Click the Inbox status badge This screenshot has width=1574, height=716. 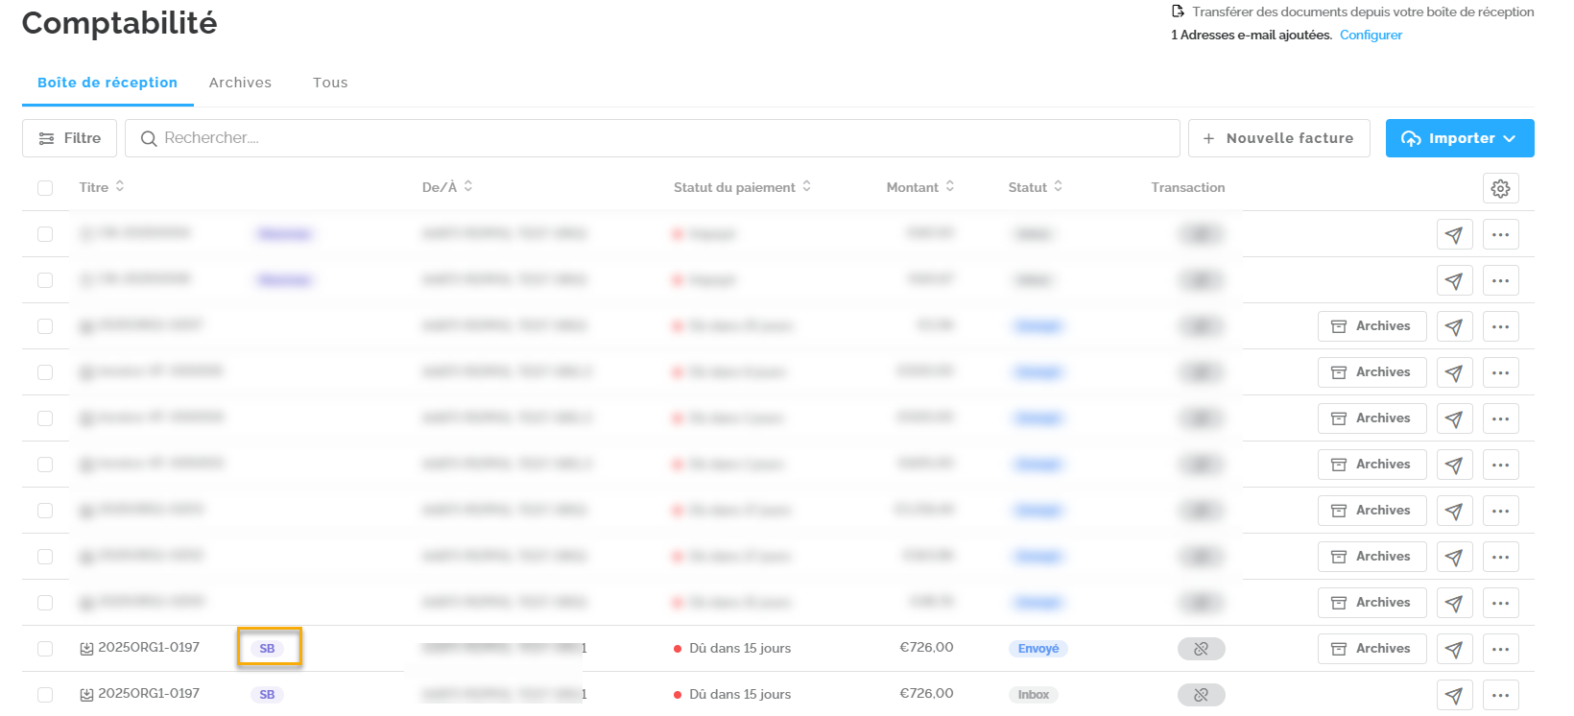(x=1034, y=695)
